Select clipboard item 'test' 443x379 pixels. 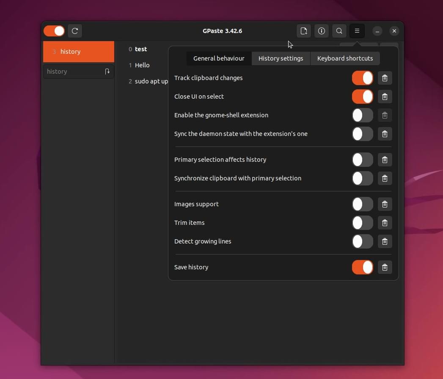(x=141, y=49)
